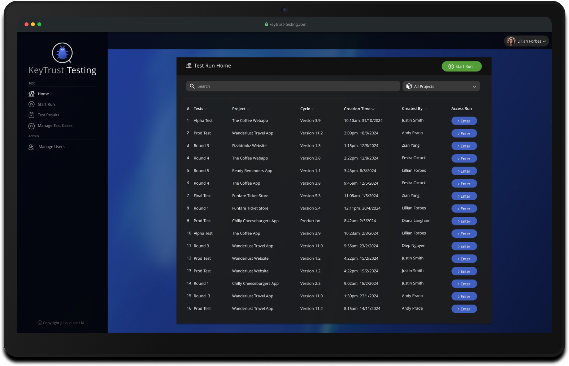Click the red close window dot
Viewport: 569px width, 366px height.
tap(26, 24)
